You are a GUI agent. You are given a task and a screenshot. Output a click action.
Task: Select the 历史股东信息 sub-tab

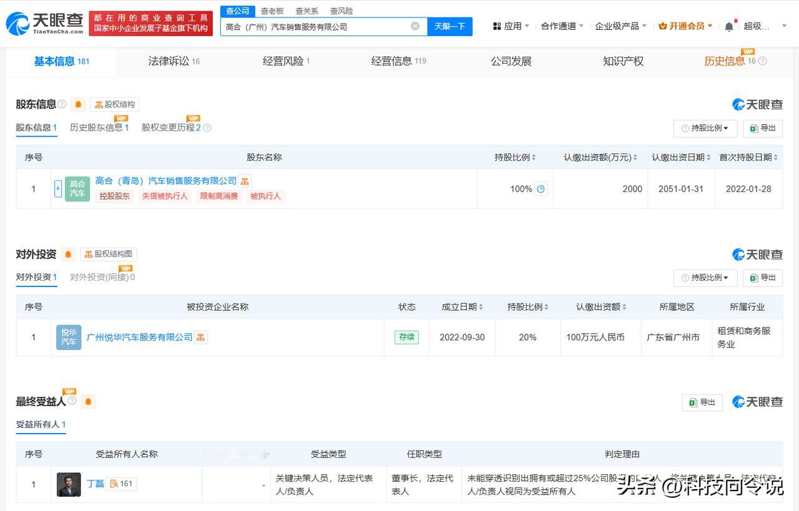(99, 128)
